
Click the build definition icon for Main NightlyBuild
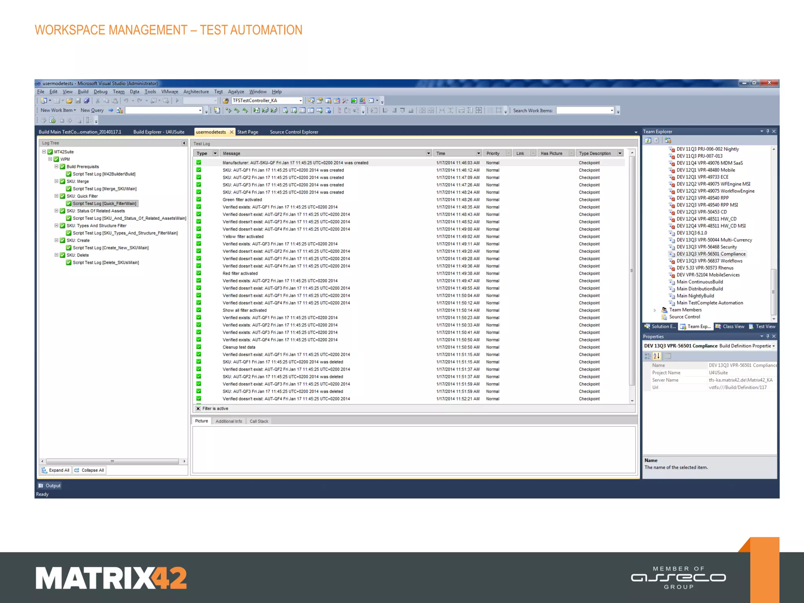(672, 296)
